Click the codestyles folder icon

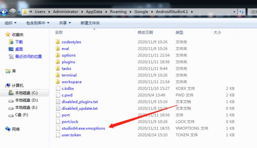click(x=58, y=42)
